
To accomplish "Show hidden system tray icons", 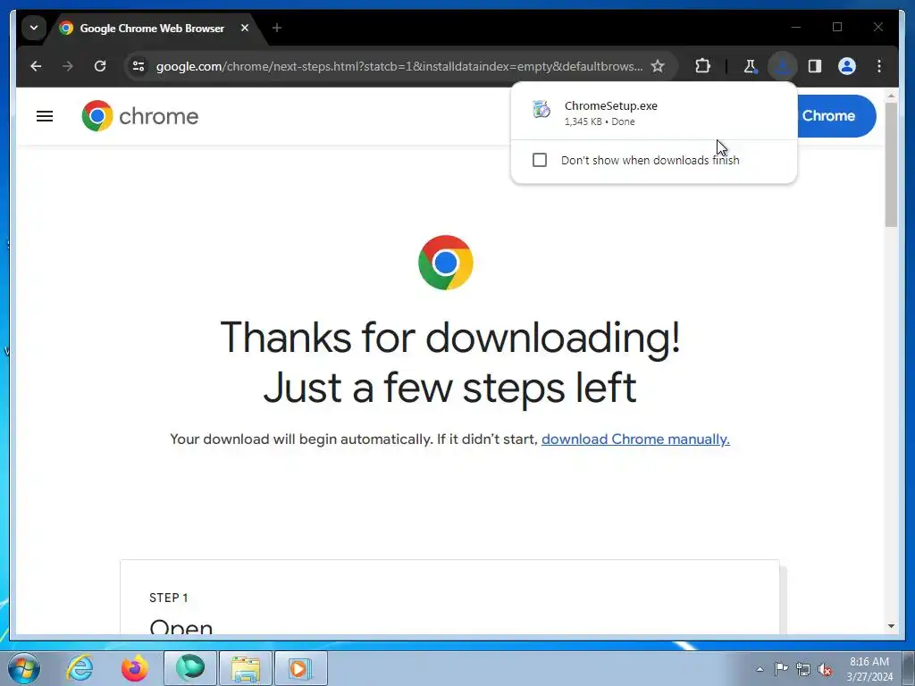I will click(760, 669).
